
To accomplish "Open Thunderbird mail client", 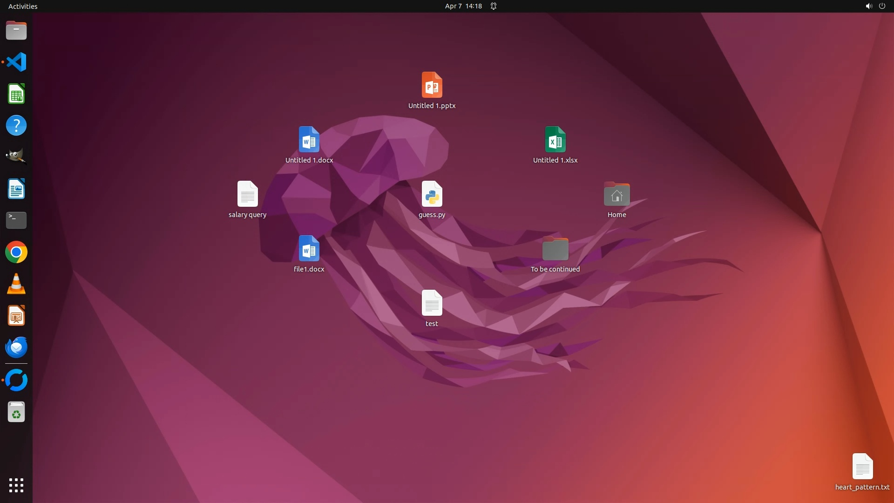I will click(16, 347).
